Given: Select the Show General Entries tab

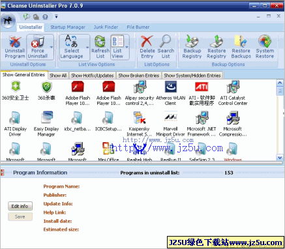Looking at the screenshot, I should [23, 75].
